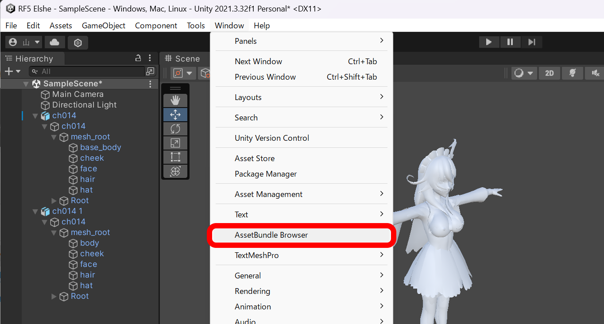
Task: Select Unity Version Control menu entry
Action: pyautogui.click(x=301, y=138)
